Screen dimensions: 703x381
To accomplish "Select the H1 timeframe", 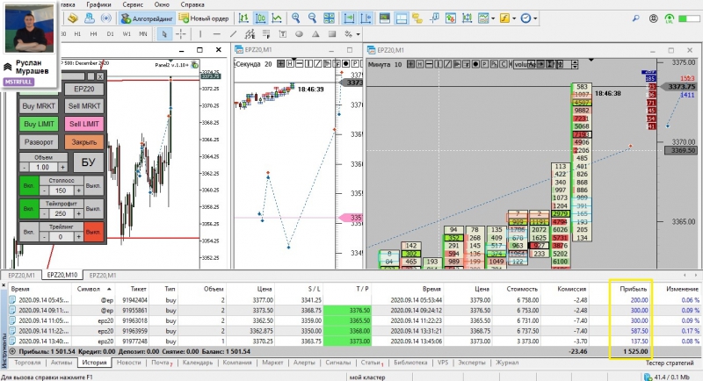I will coord(77,34).
